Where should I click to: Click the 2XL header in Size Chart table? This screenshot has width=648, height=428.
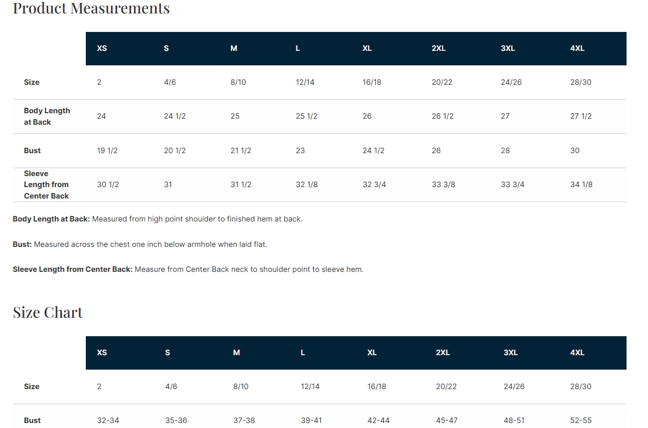[x=442, y=353]
